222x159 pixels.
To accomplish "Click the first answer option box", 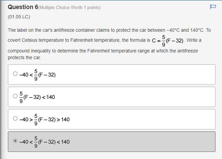I will point(134,74).
